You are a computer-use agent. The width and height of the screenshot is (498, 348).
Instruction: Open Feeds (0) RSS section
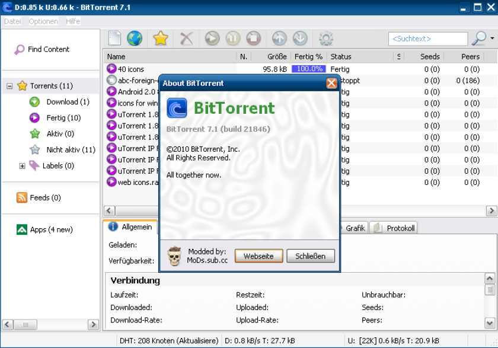(39, 197)
